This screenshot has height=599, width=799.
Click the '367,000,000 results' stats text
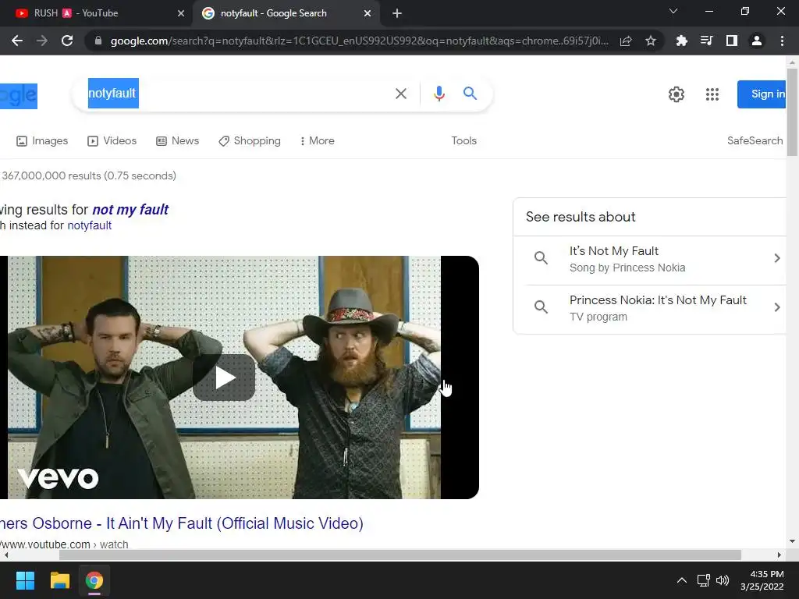(x=89, y=175)
